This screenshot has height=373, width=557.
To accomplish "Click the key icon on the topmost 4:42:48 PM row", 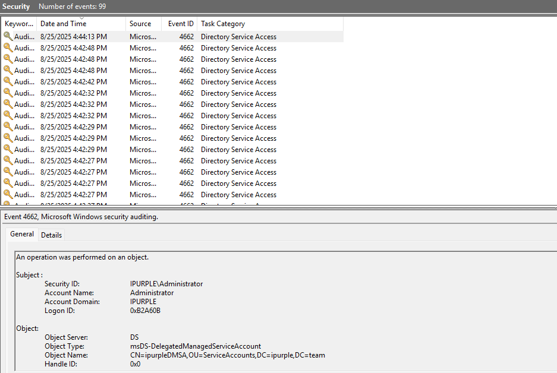I will coord(8,48).
